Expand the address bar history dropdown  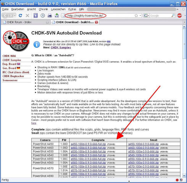[140, 16]
